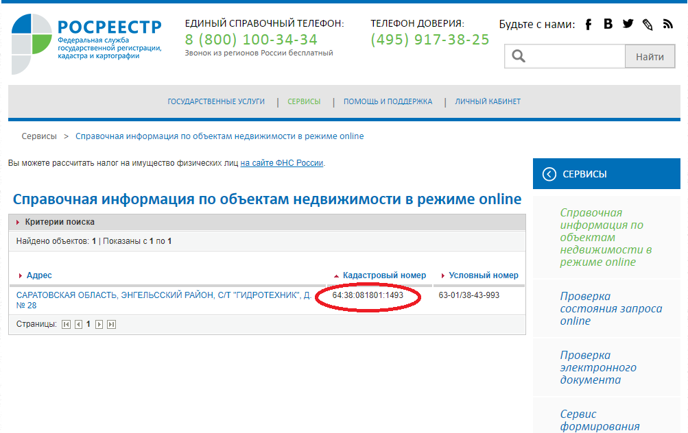
Task: Click cadastral number 64:38:081801:1493
Action: [x=368, y=295]
